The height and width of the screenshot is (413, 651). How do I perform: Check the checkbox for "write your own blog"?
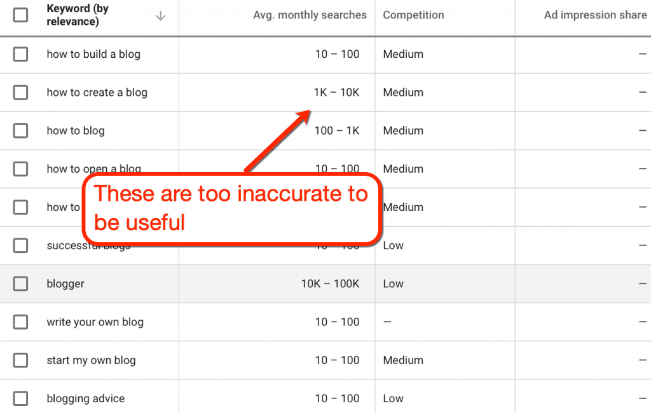tap(20, 322)
